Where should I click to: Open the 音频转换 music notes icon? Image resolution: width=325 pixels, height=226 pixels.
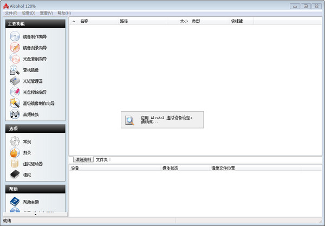(15, 114)
